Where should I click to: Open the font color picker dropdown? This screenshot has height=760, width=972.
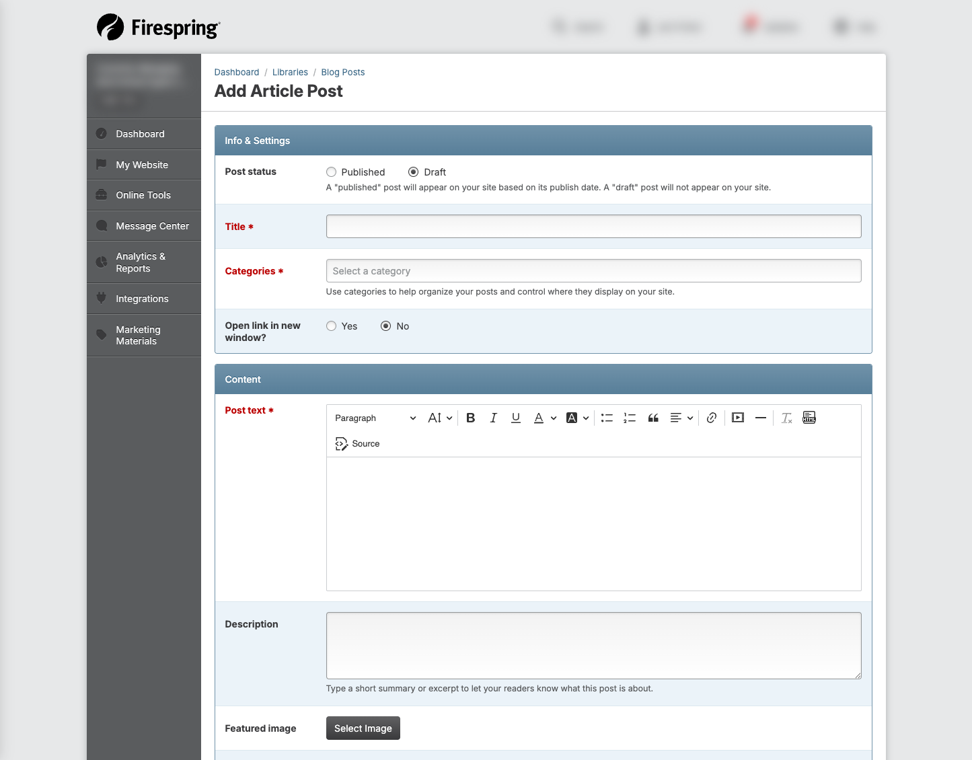(x=545, y=418)
